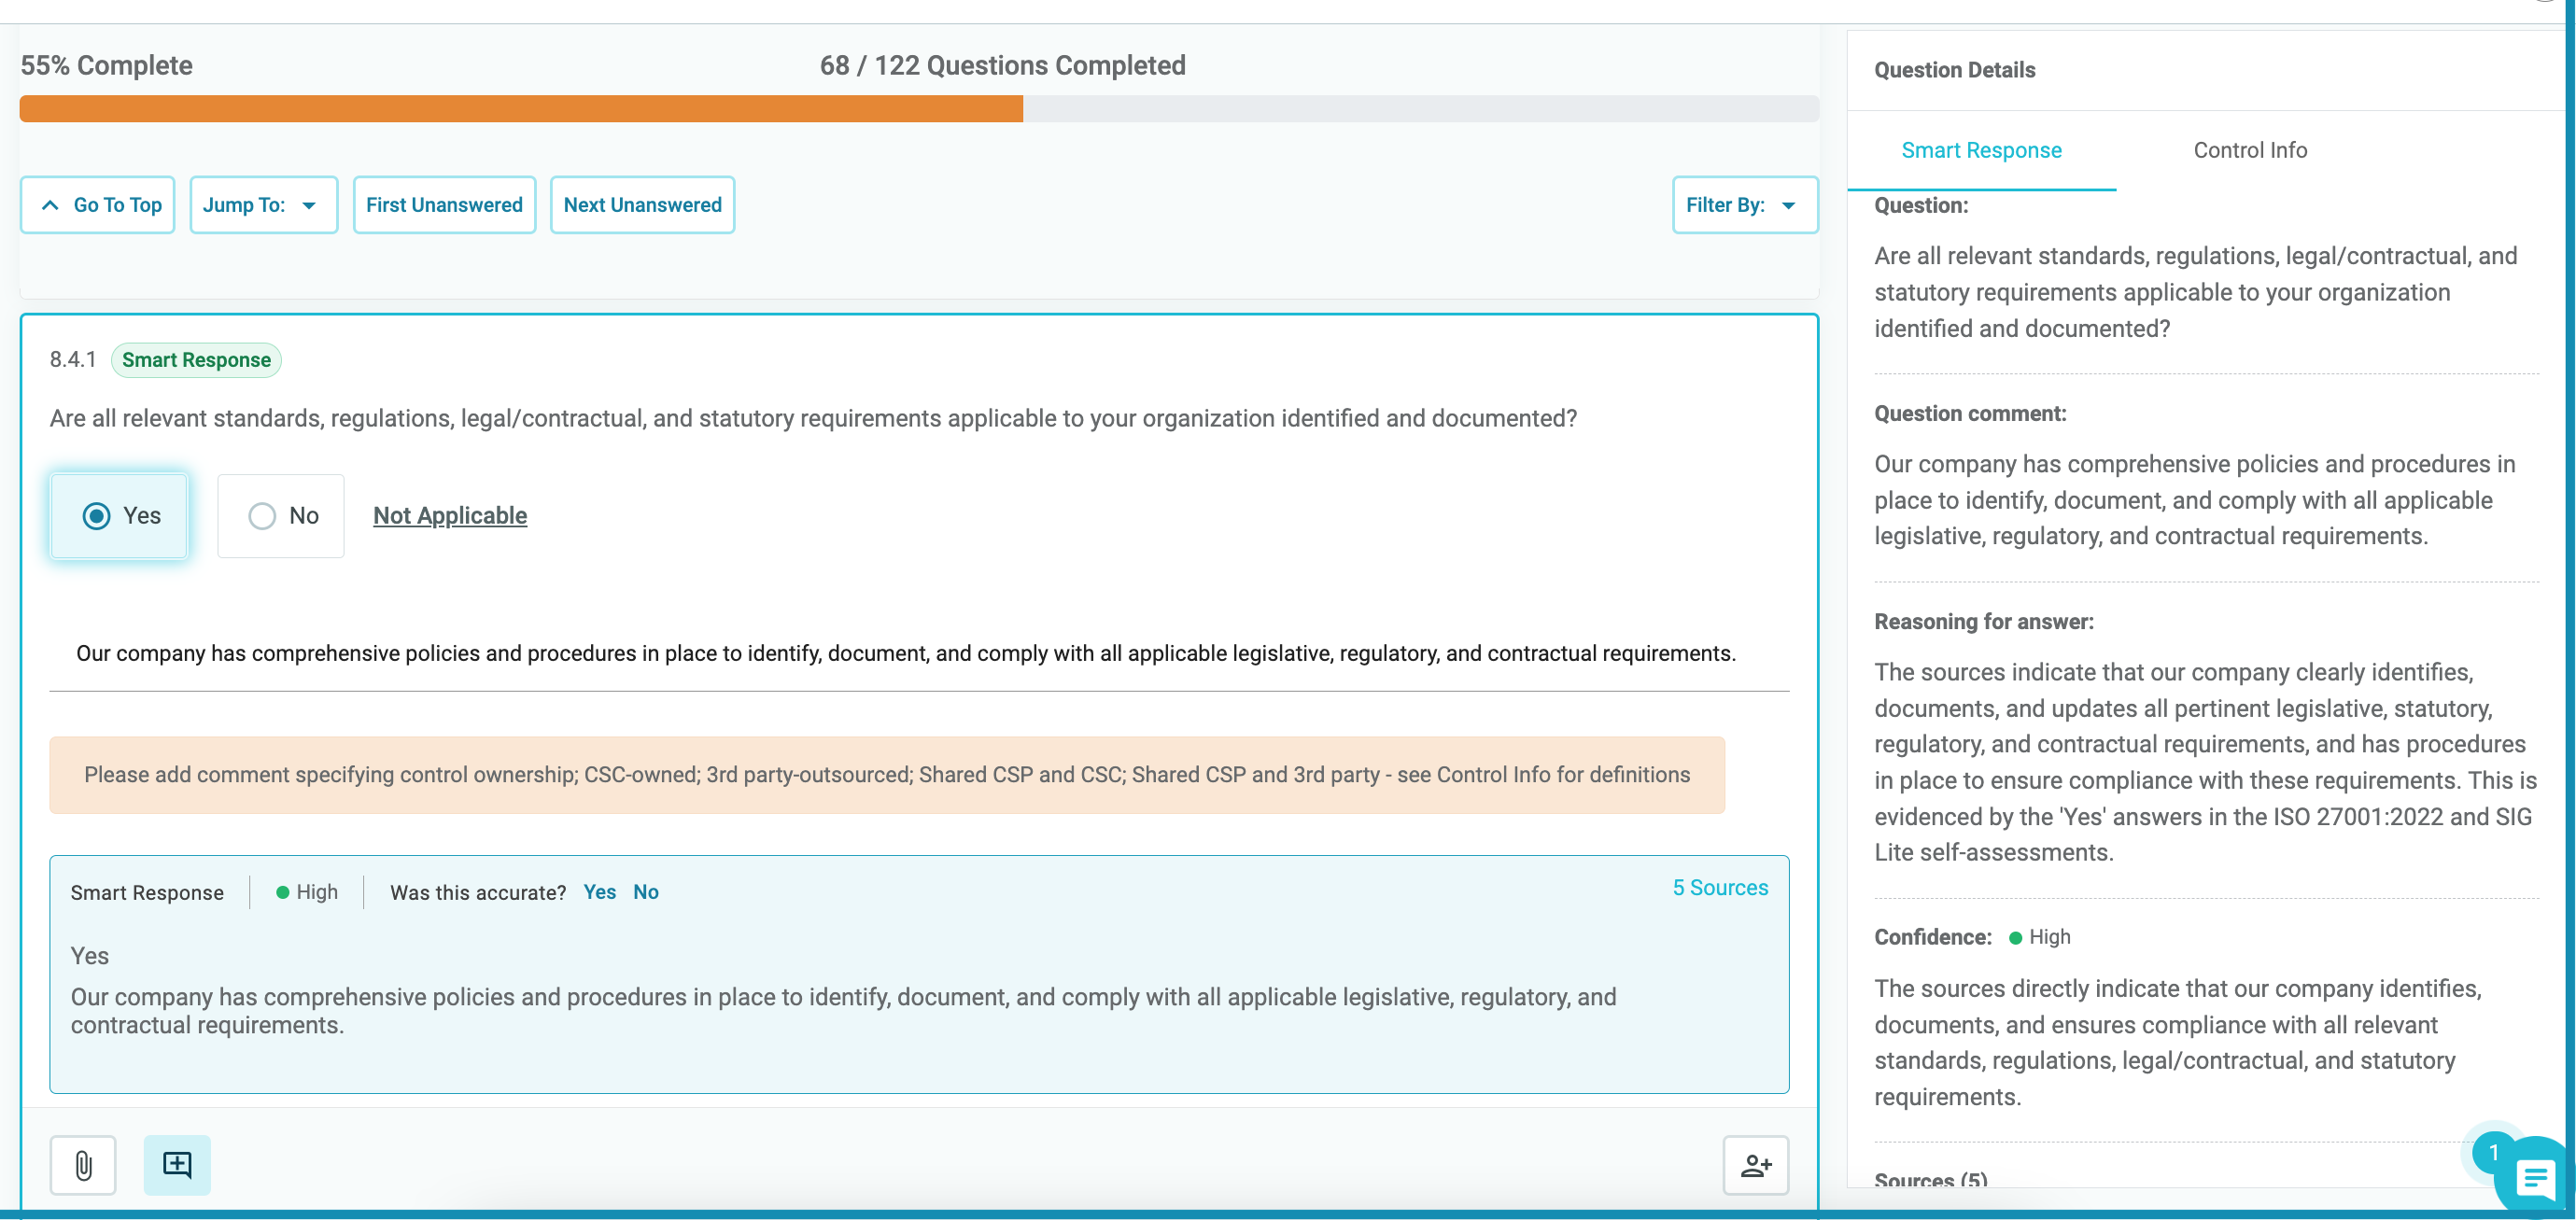Screen dimensions: 2576x1220
Task: Mark smart response inaccurate with No
Action: (x=646, y=892)
